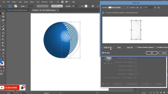This screenshot has width=168, height=94.
Task: Select the Paintbrush tool
Action: tap(3, 26)
